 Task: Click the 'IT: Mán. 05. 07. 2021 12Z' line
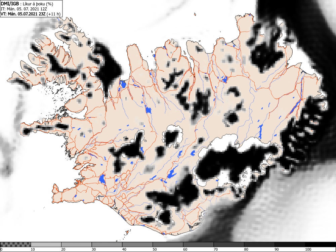[24, 9]
